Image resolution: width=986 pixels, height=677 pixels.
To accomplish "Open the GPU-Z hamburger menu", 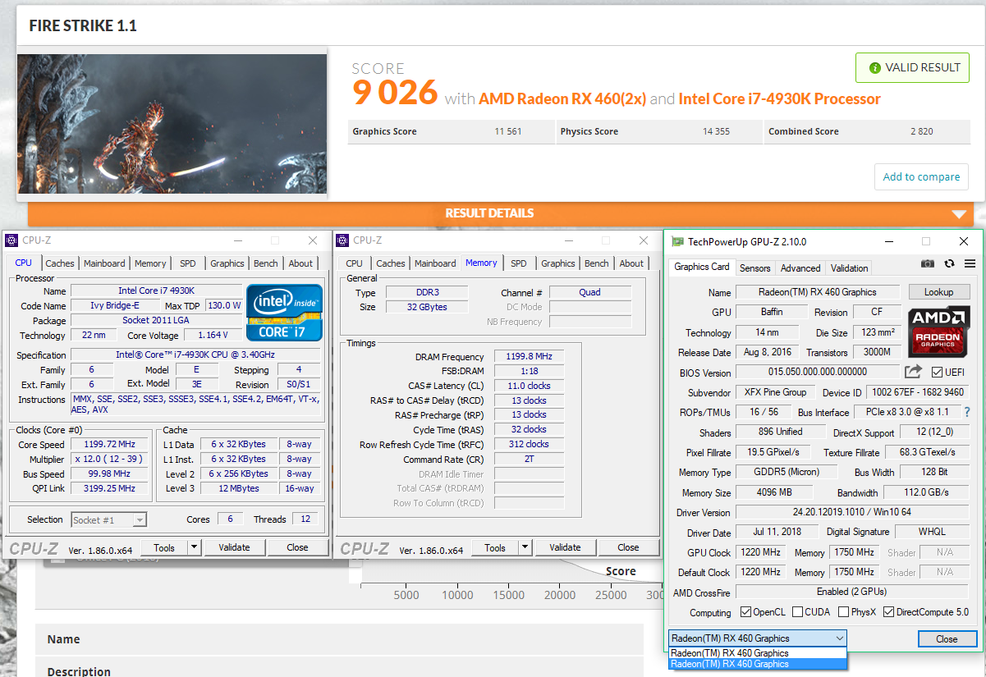I will point(970,263).
